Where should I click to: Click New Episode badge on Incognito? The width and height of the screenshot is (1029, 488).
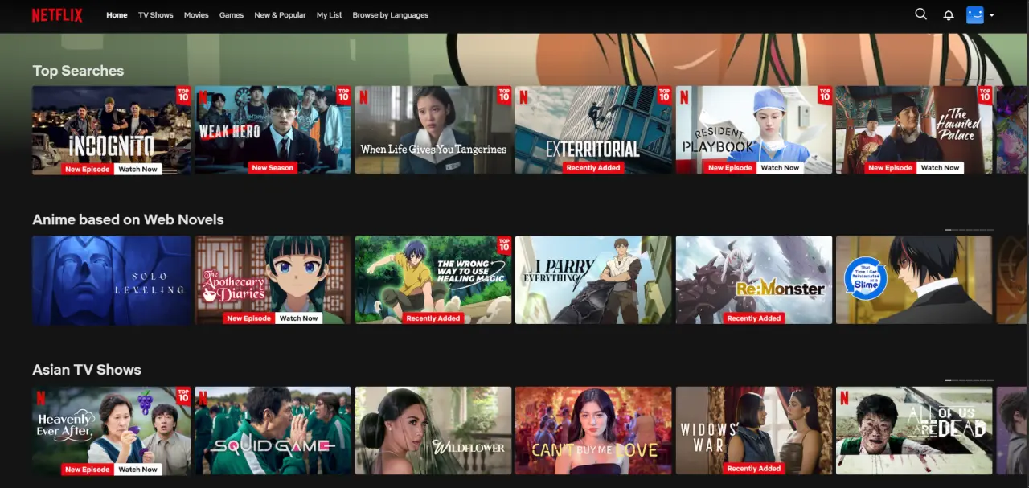[x=88, y=169]
